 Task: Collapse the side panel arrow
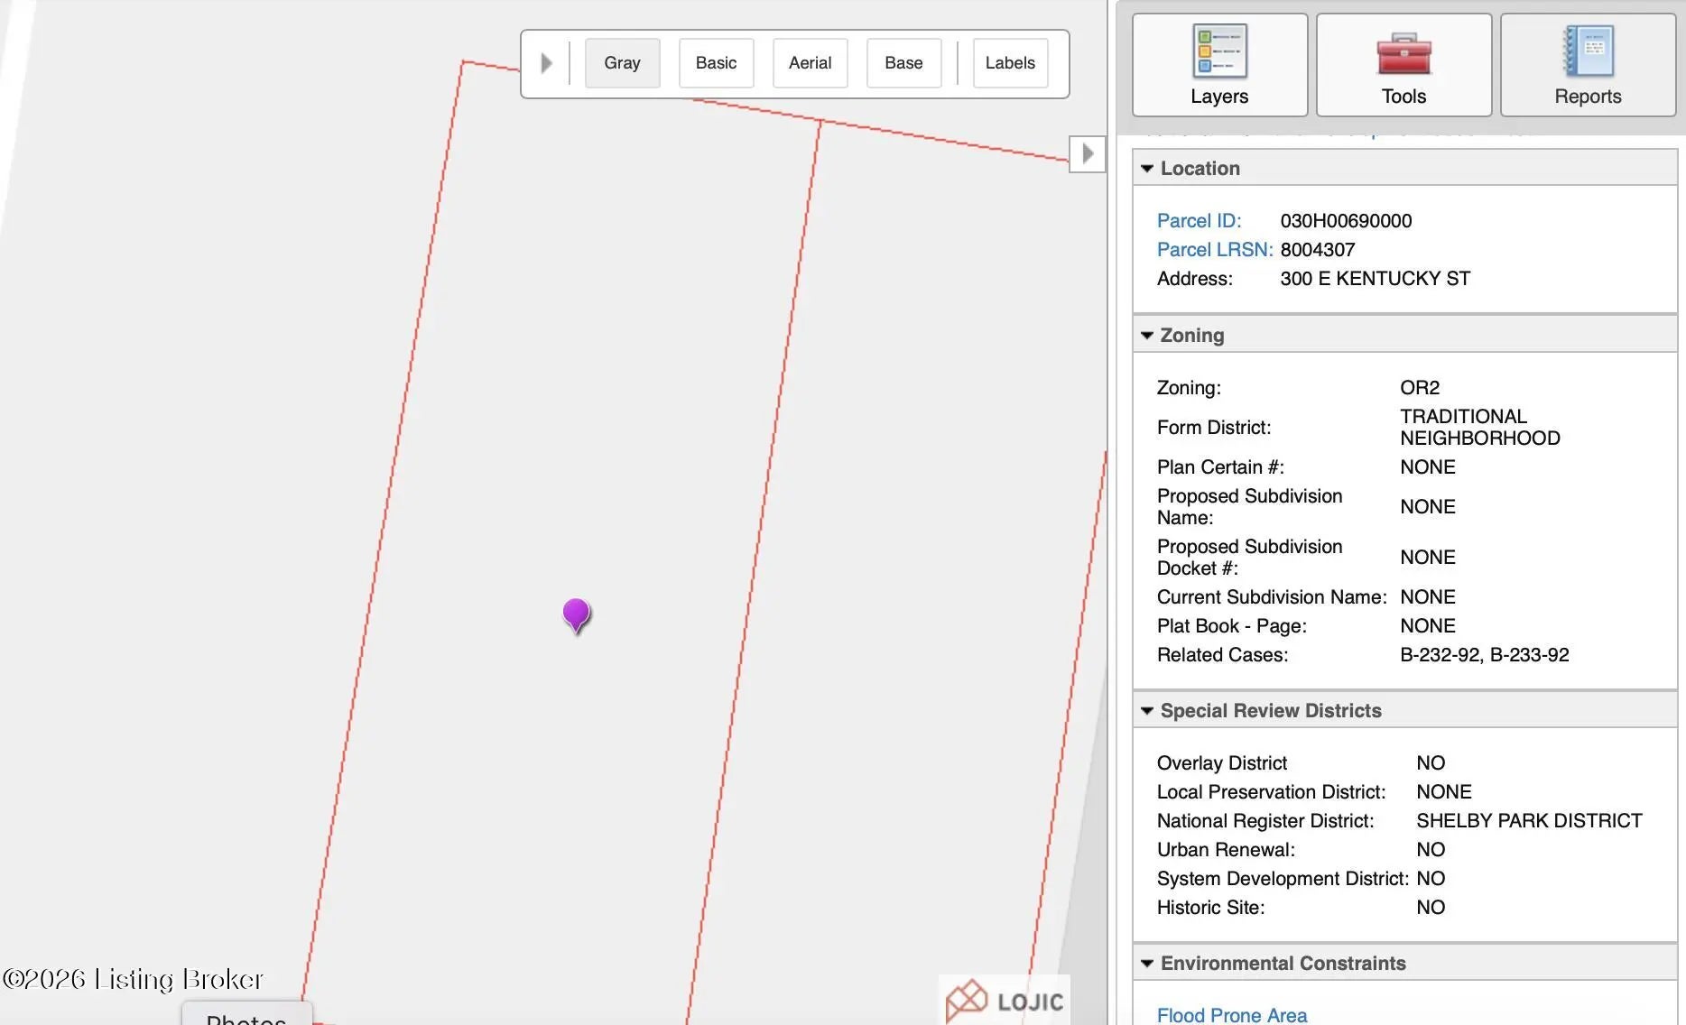(1088, 153)
